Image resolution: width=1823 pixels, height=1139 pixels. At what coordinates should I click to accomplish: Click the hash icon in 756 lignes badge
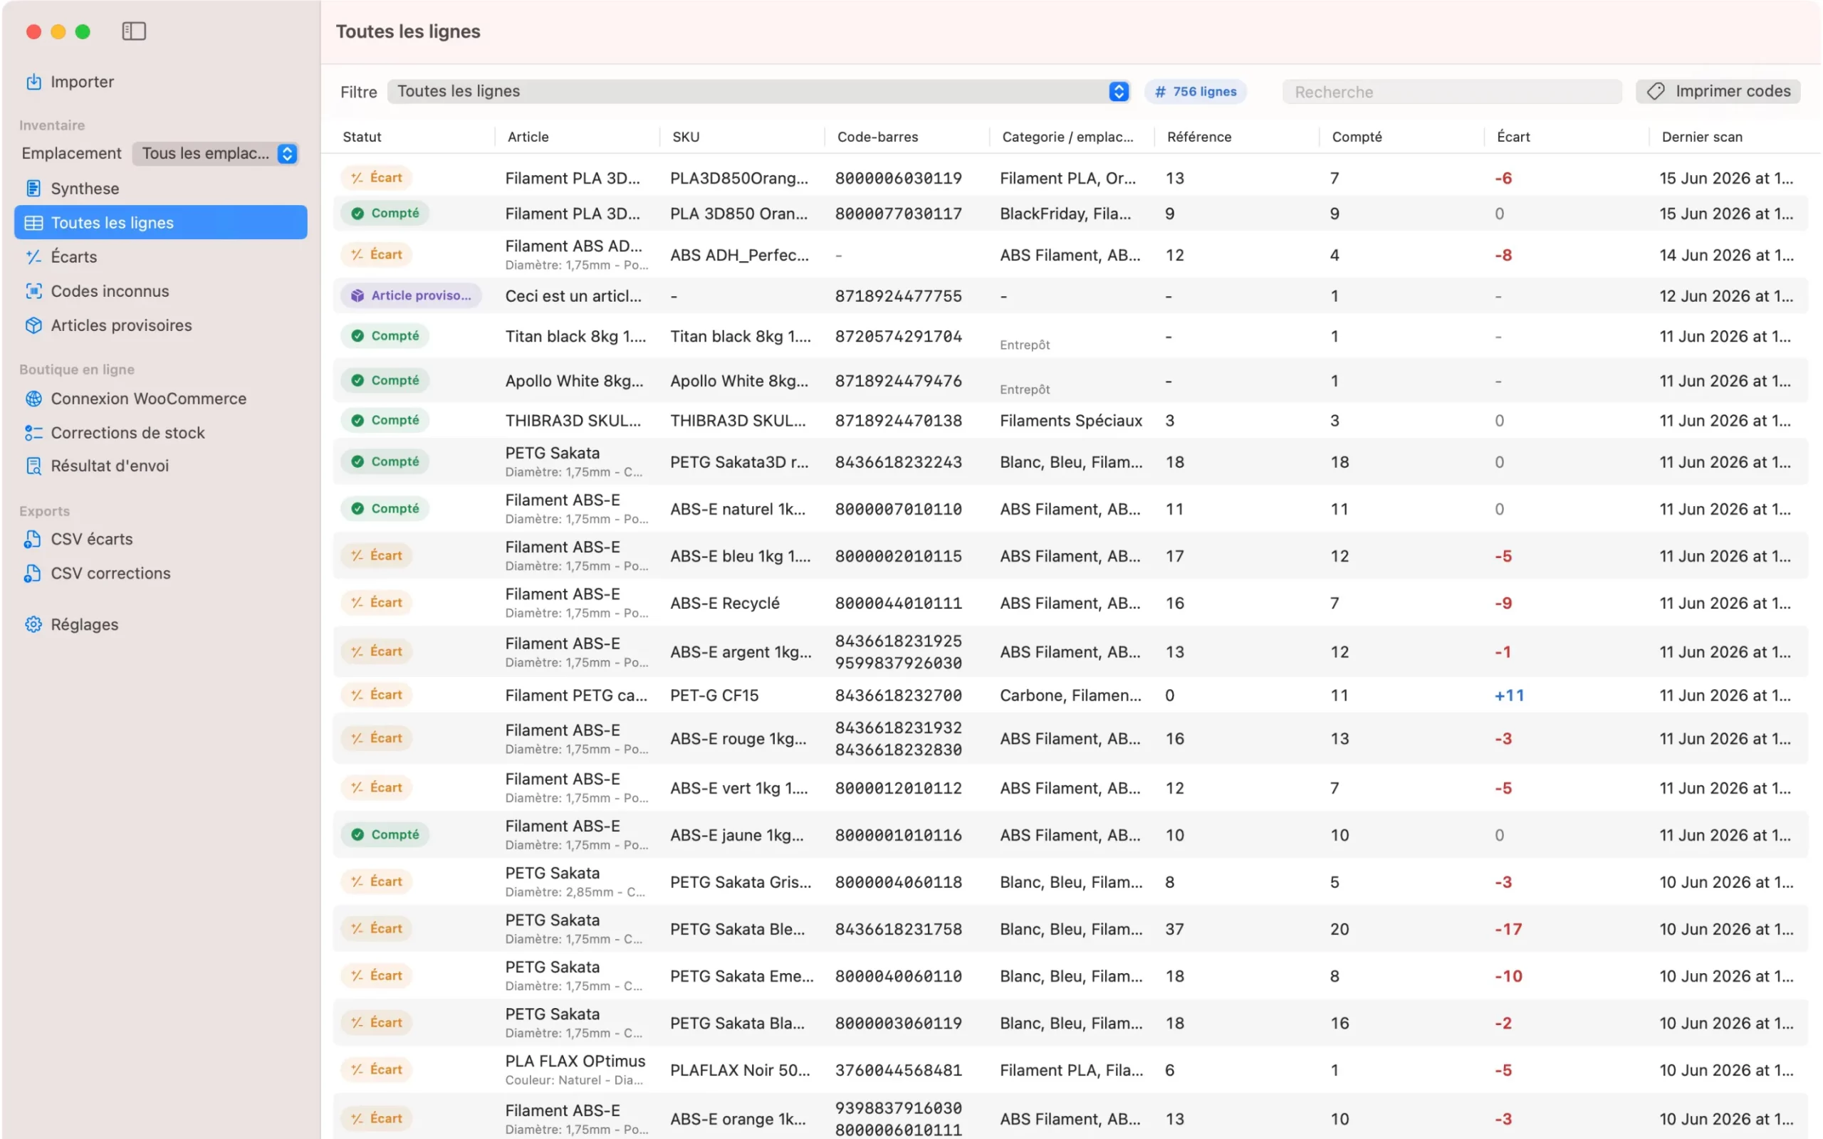pos(1160,91)
